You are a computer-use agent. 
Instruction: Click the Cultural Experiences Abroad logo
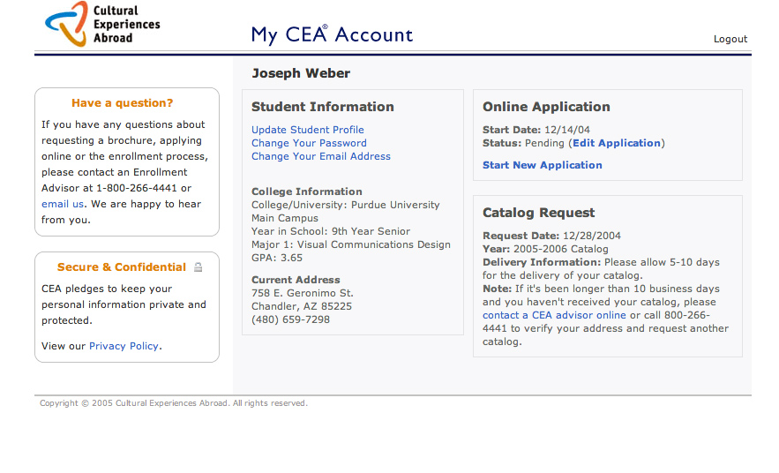tap(102, 25)
